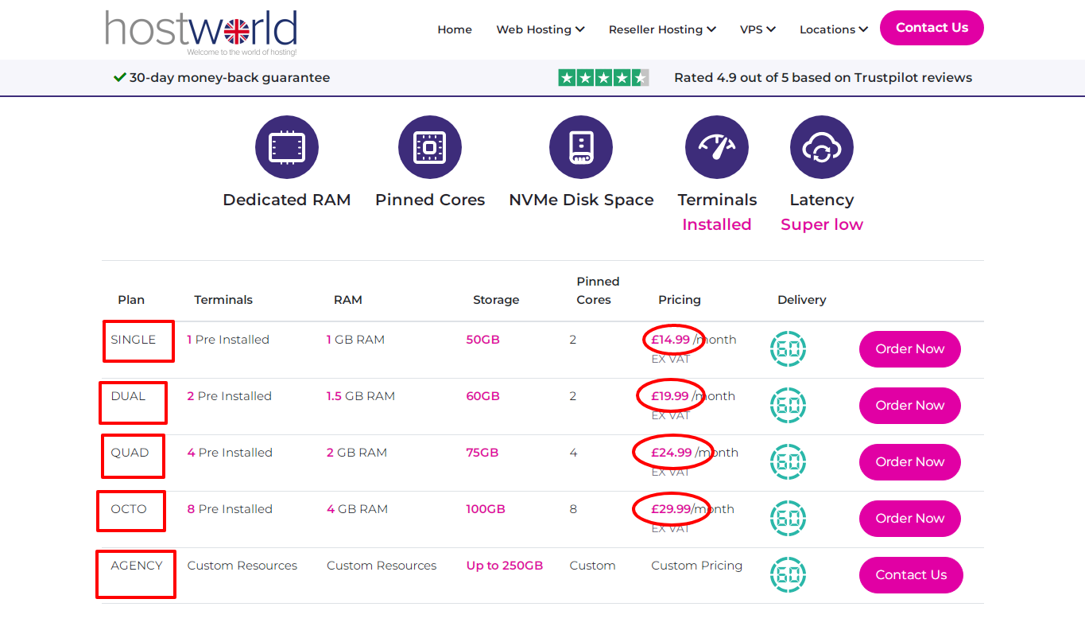The width and height of the screenshot is (1085, 638).
Task: Click the Pinned Cores processor icon
Action: click(430, 148)
